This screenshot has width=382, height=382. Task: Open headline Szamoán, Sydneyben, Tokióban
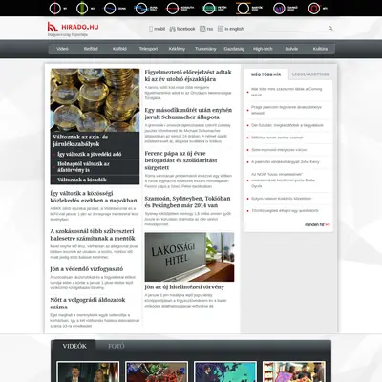(x=187, y=202)
